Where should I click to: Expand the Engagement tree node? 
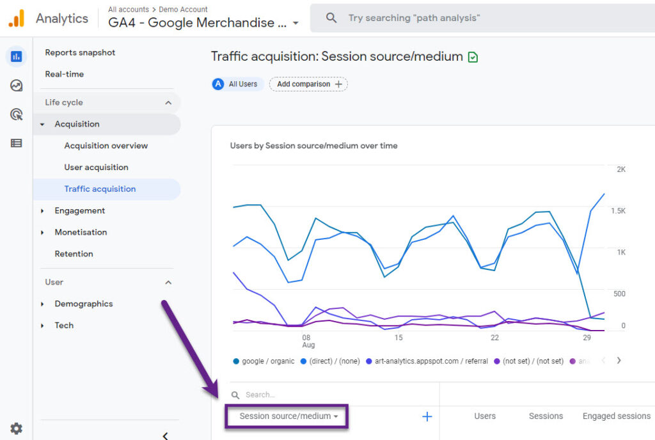42,211
